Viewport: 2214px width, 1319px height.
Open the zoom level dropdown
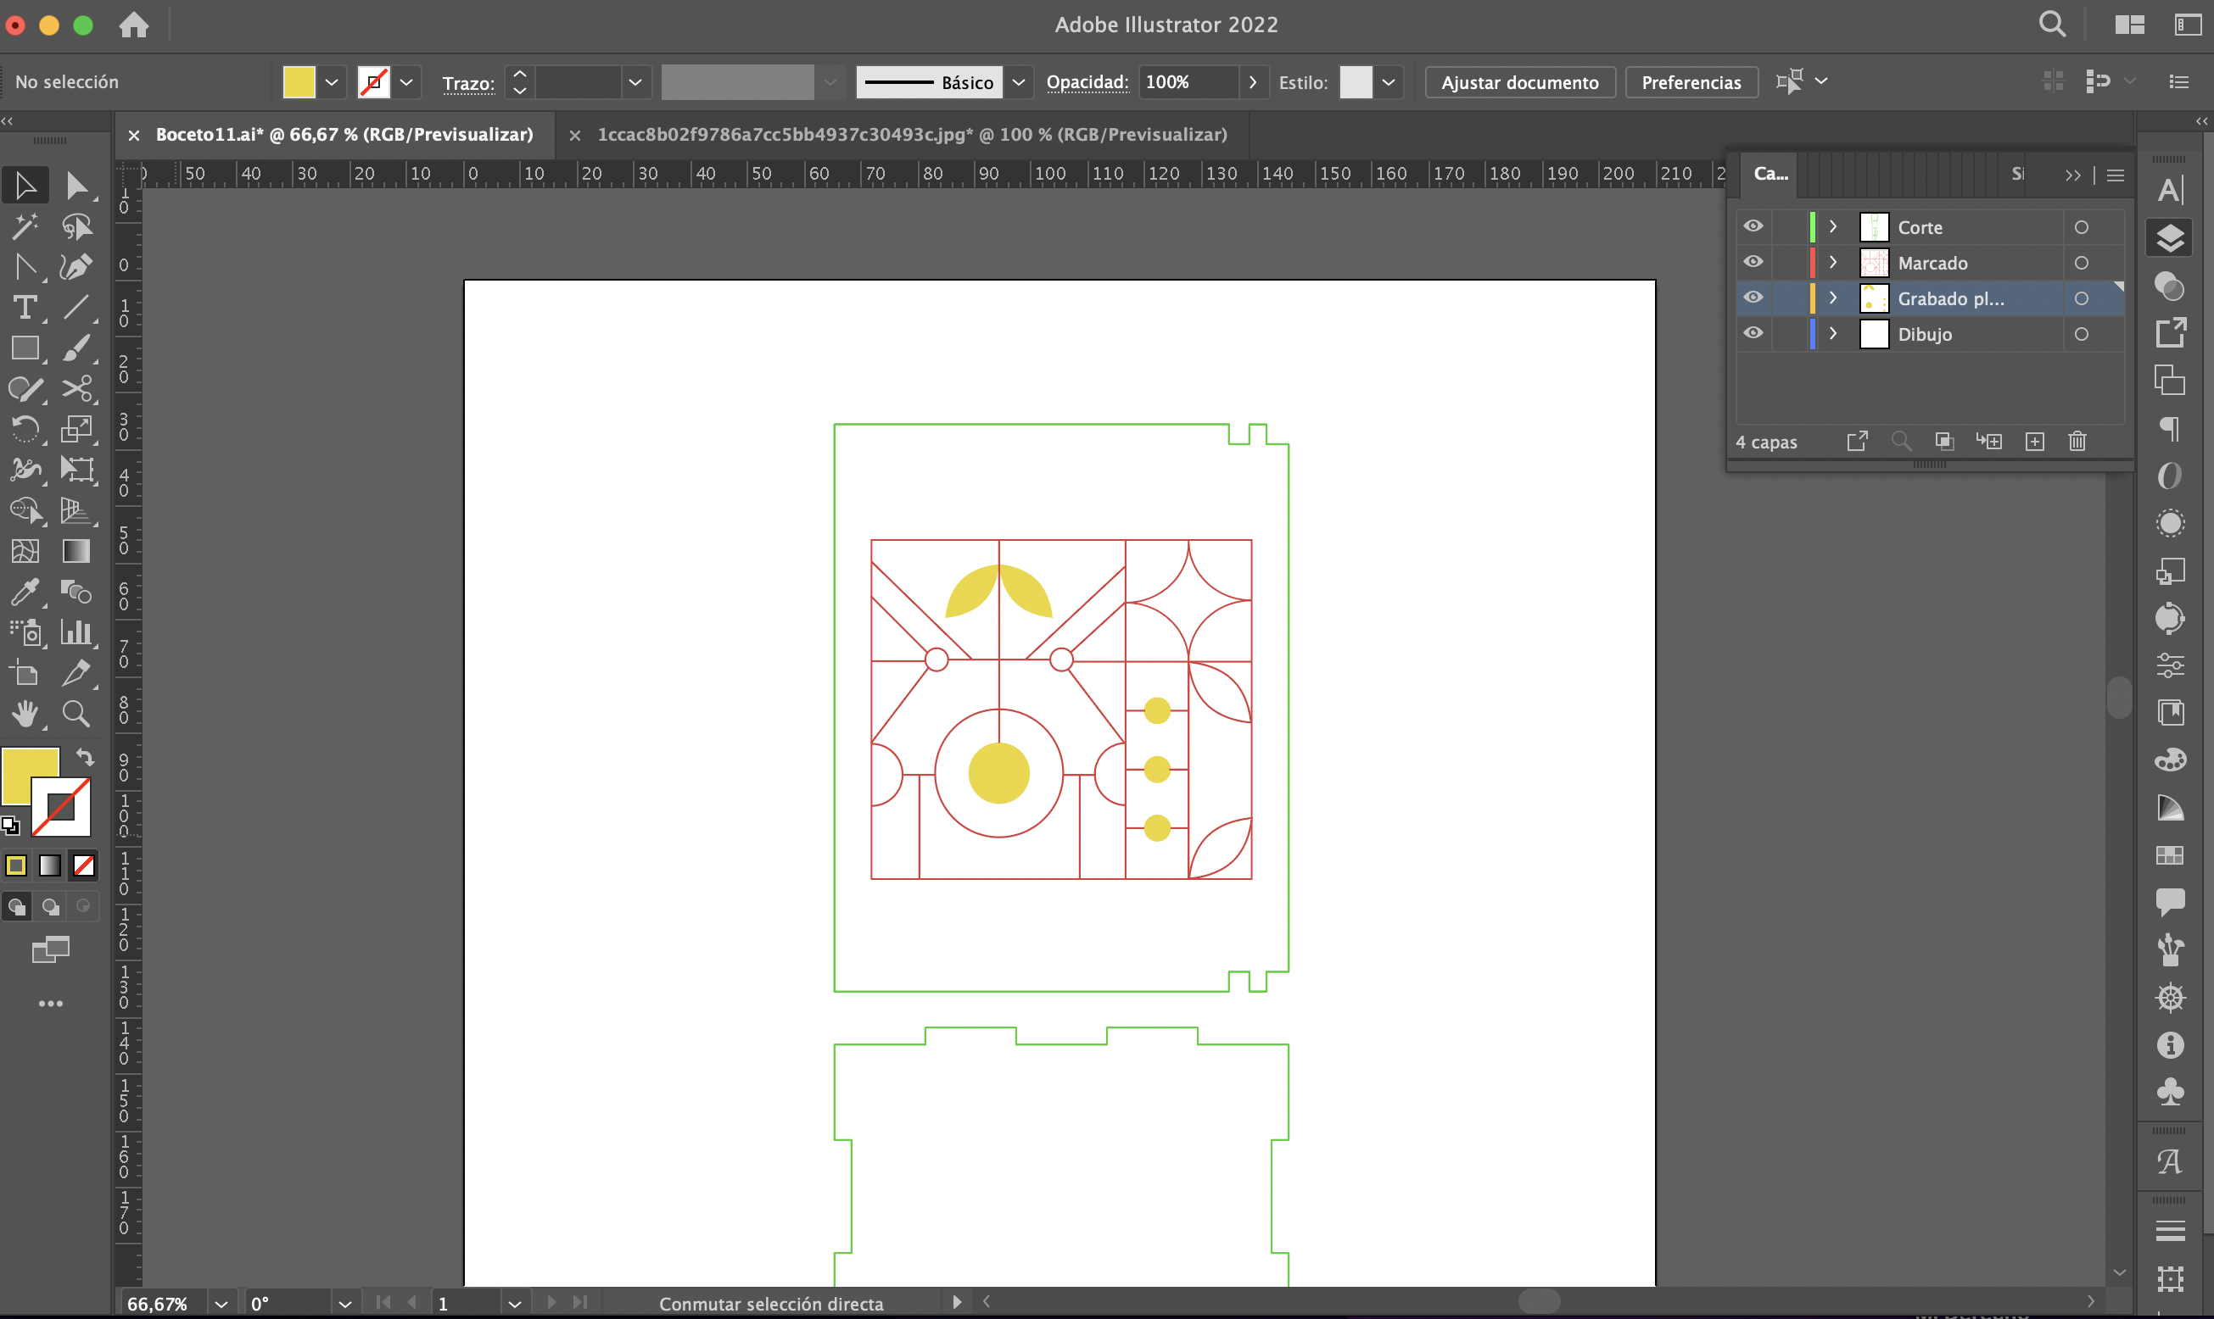[x=221, y=1304]
